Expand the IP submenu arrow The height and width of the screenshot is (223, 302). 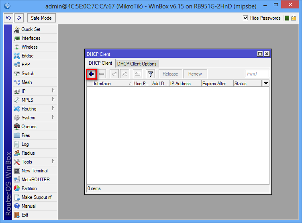pos(53,90)
